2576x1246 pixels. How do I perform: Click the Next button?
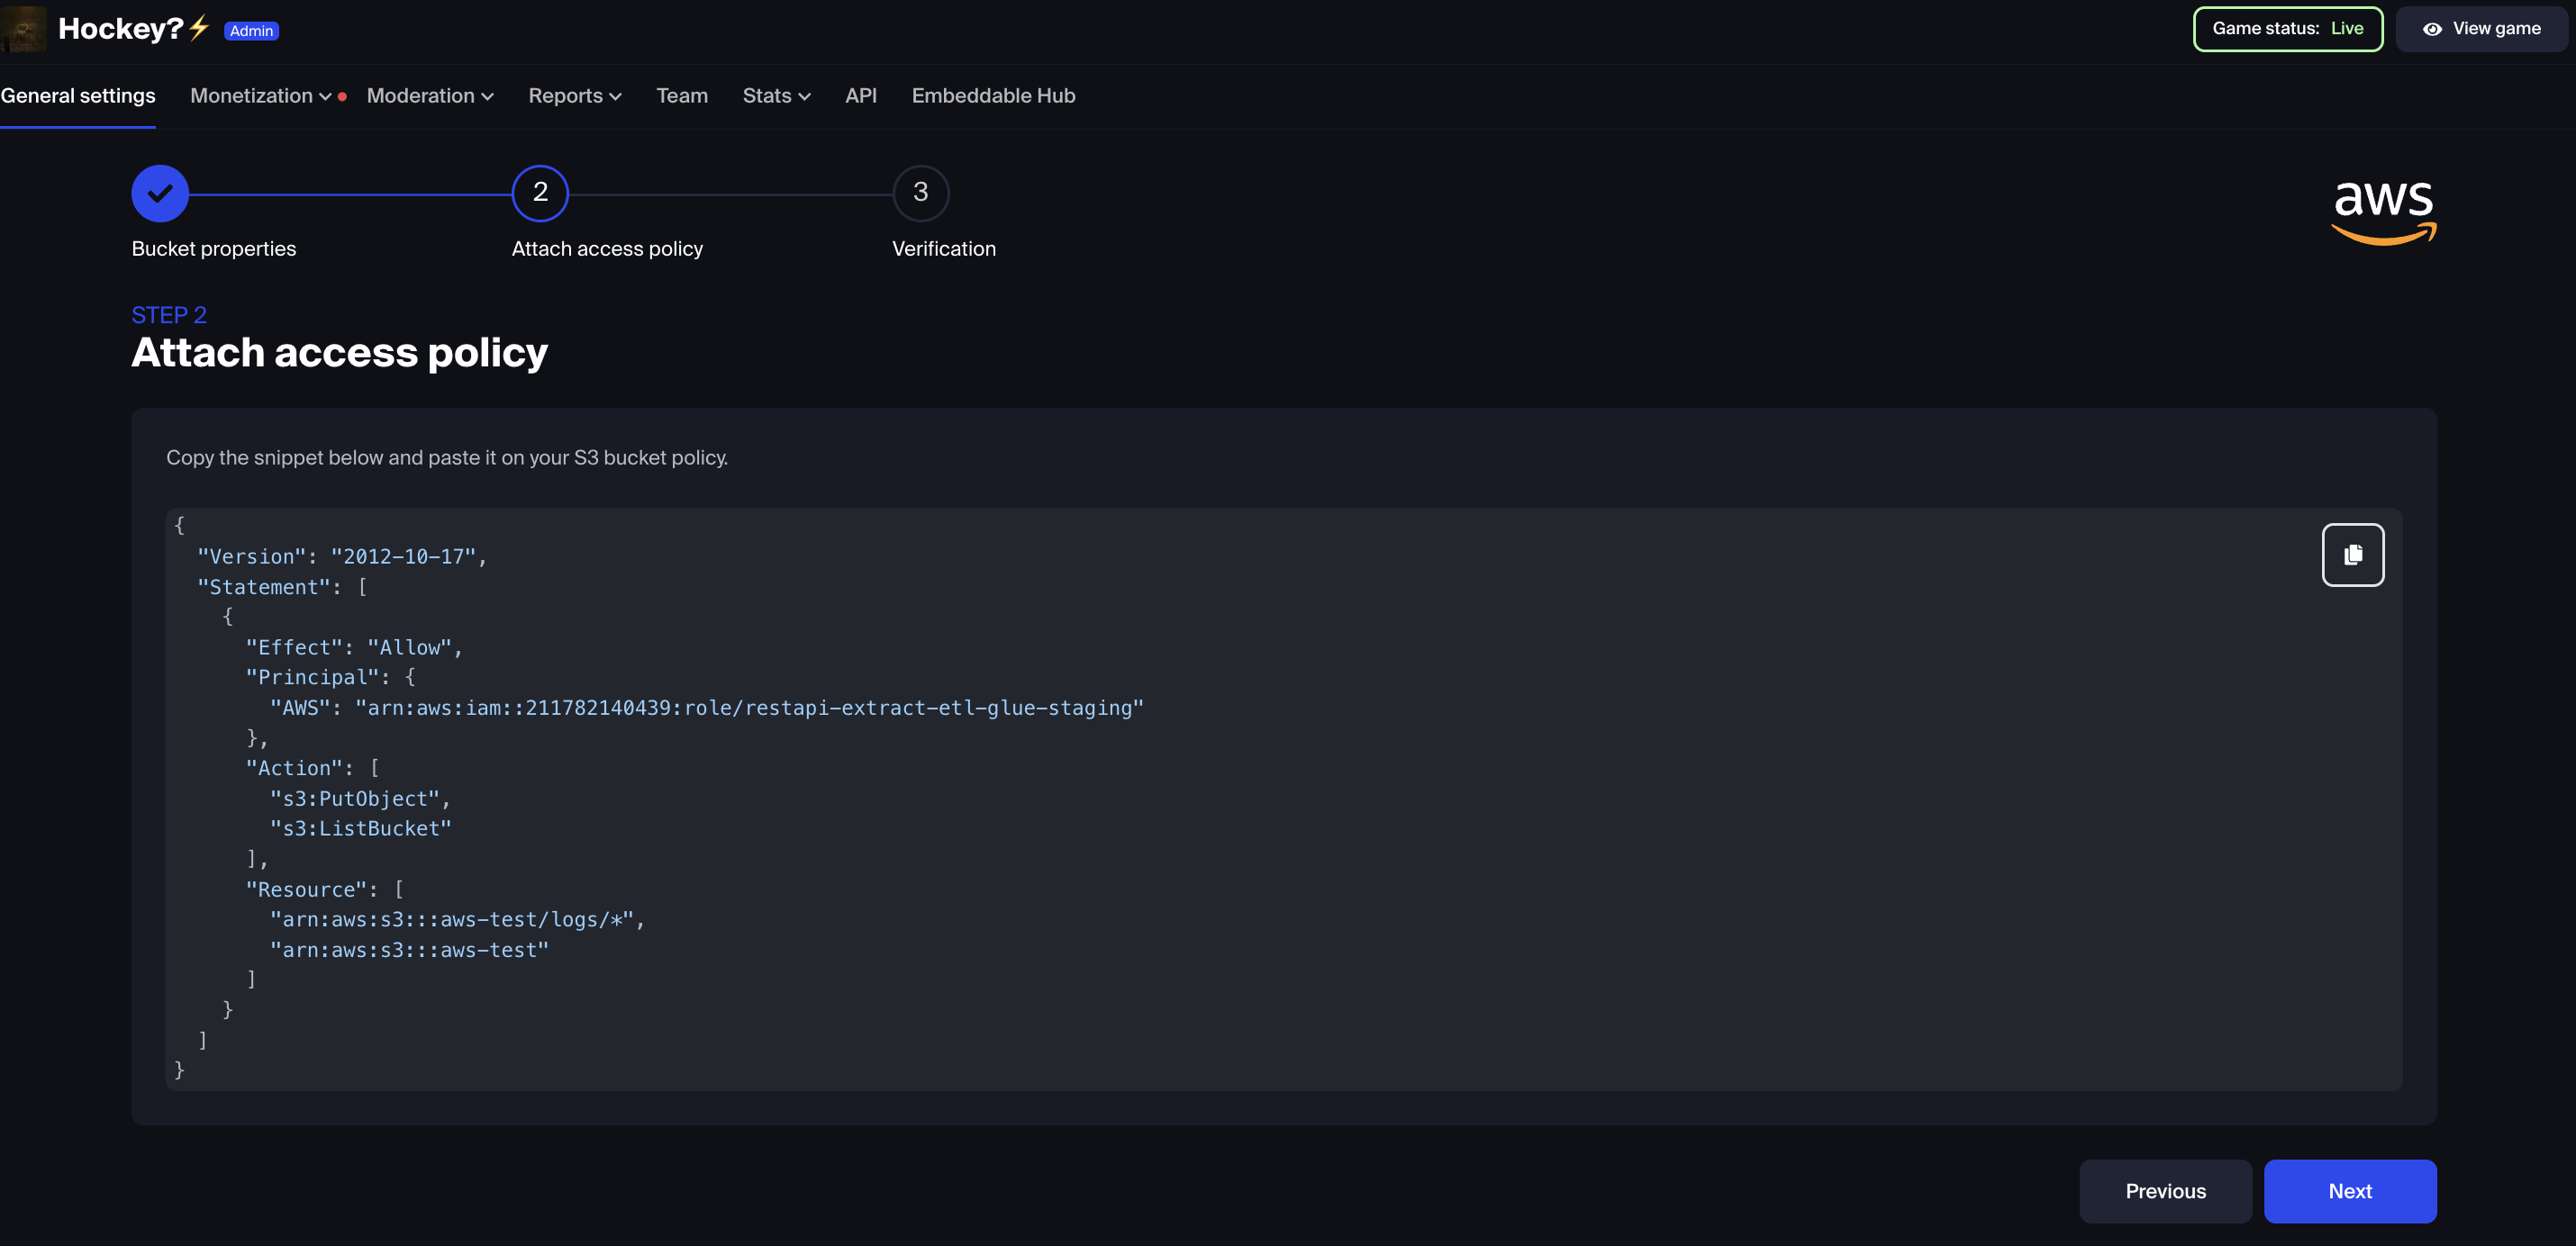tap(2350, 1191)
